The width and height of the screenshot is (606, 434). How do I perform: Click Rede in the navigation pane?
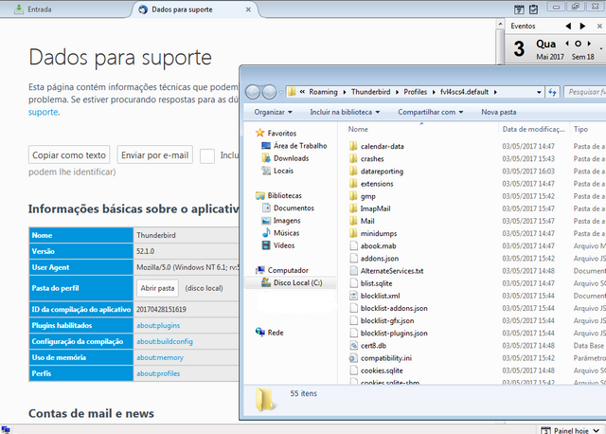(269, 333)
